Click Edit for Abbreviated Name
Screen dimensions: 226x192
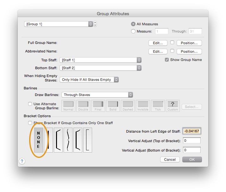(x=158, y=51)
